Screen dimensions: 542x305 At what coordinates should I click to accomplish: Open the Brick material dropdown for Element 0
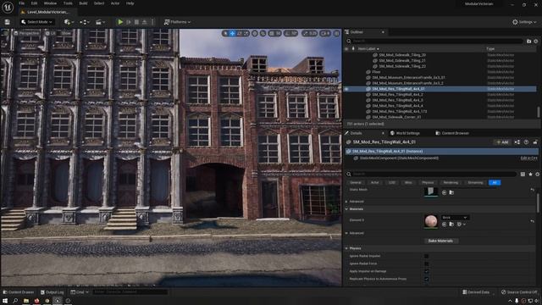455,218
